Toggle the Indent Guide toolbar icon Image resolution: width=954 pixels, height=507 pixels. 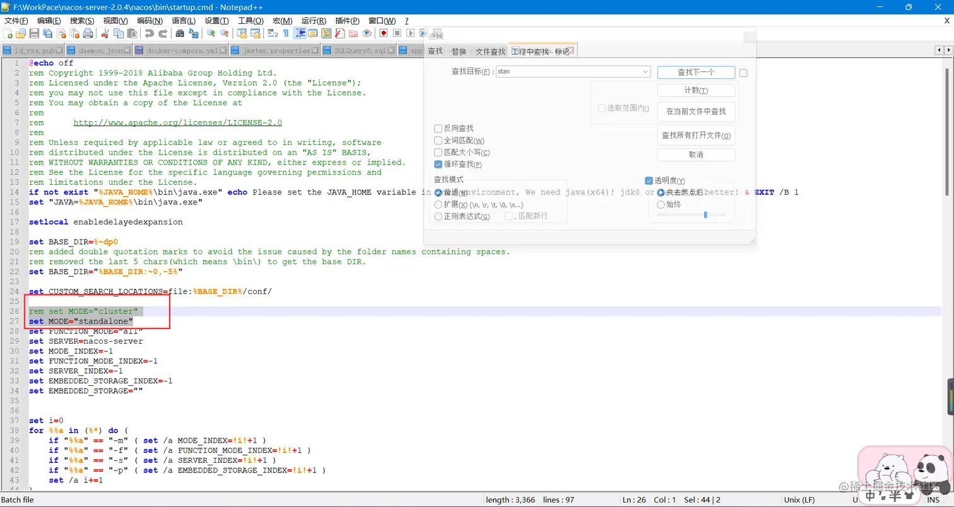[300, 33]
